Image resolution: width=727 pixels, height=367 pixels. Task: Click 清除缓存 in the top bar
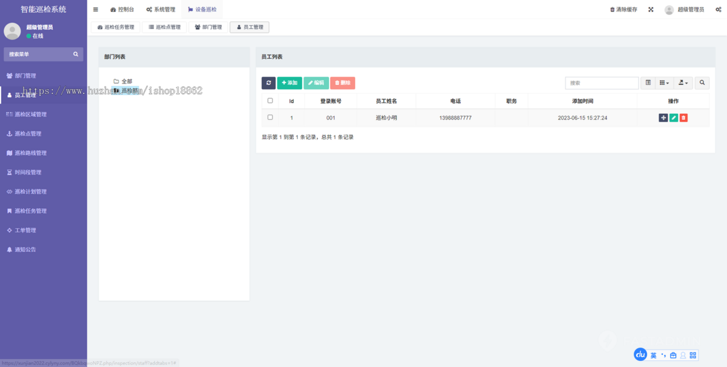pos(623,10)
